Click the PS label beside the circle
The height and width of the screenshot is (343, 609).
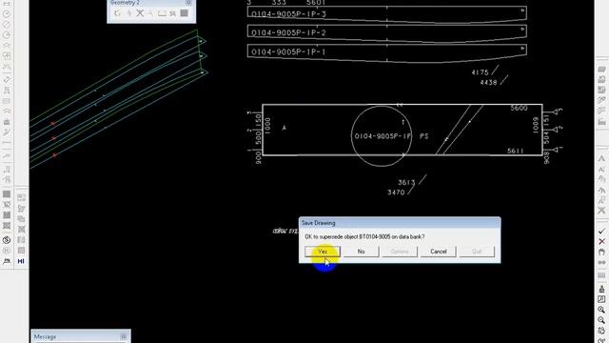click(423, 136)
